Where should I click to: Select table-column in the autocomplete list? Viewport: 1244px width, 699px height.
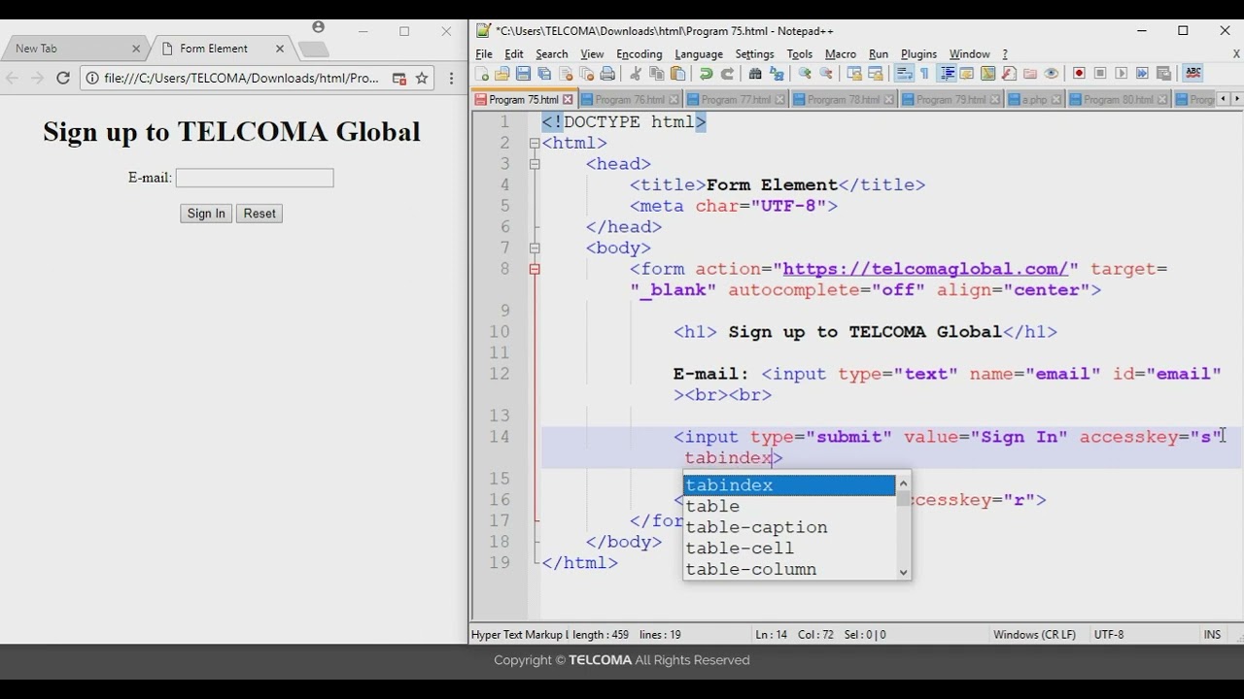tap(789, 569)
